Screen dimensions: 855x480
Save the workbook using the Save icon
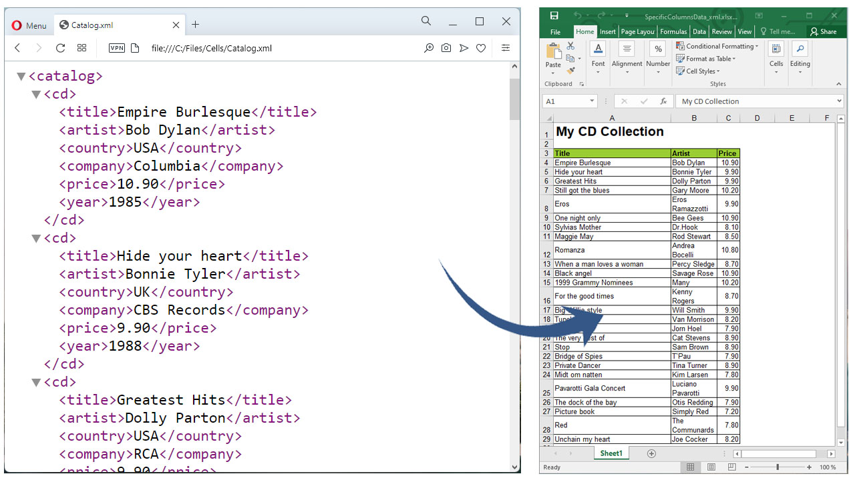click(x=554, y=15)
